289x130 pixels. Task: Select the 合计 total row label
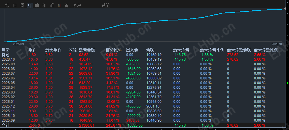5,125
